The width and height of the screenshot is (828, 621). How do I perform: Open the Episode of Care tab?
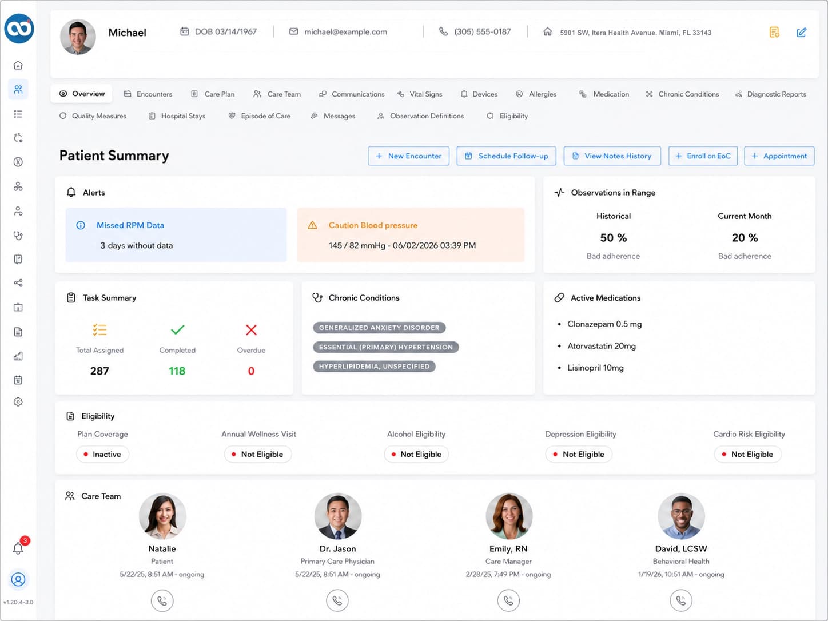coord(260,116)
